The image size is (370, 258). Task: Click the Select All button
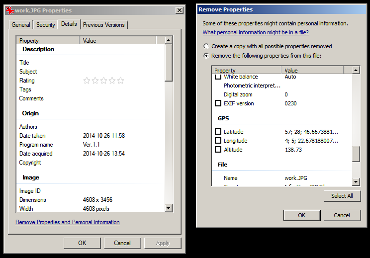342,196
